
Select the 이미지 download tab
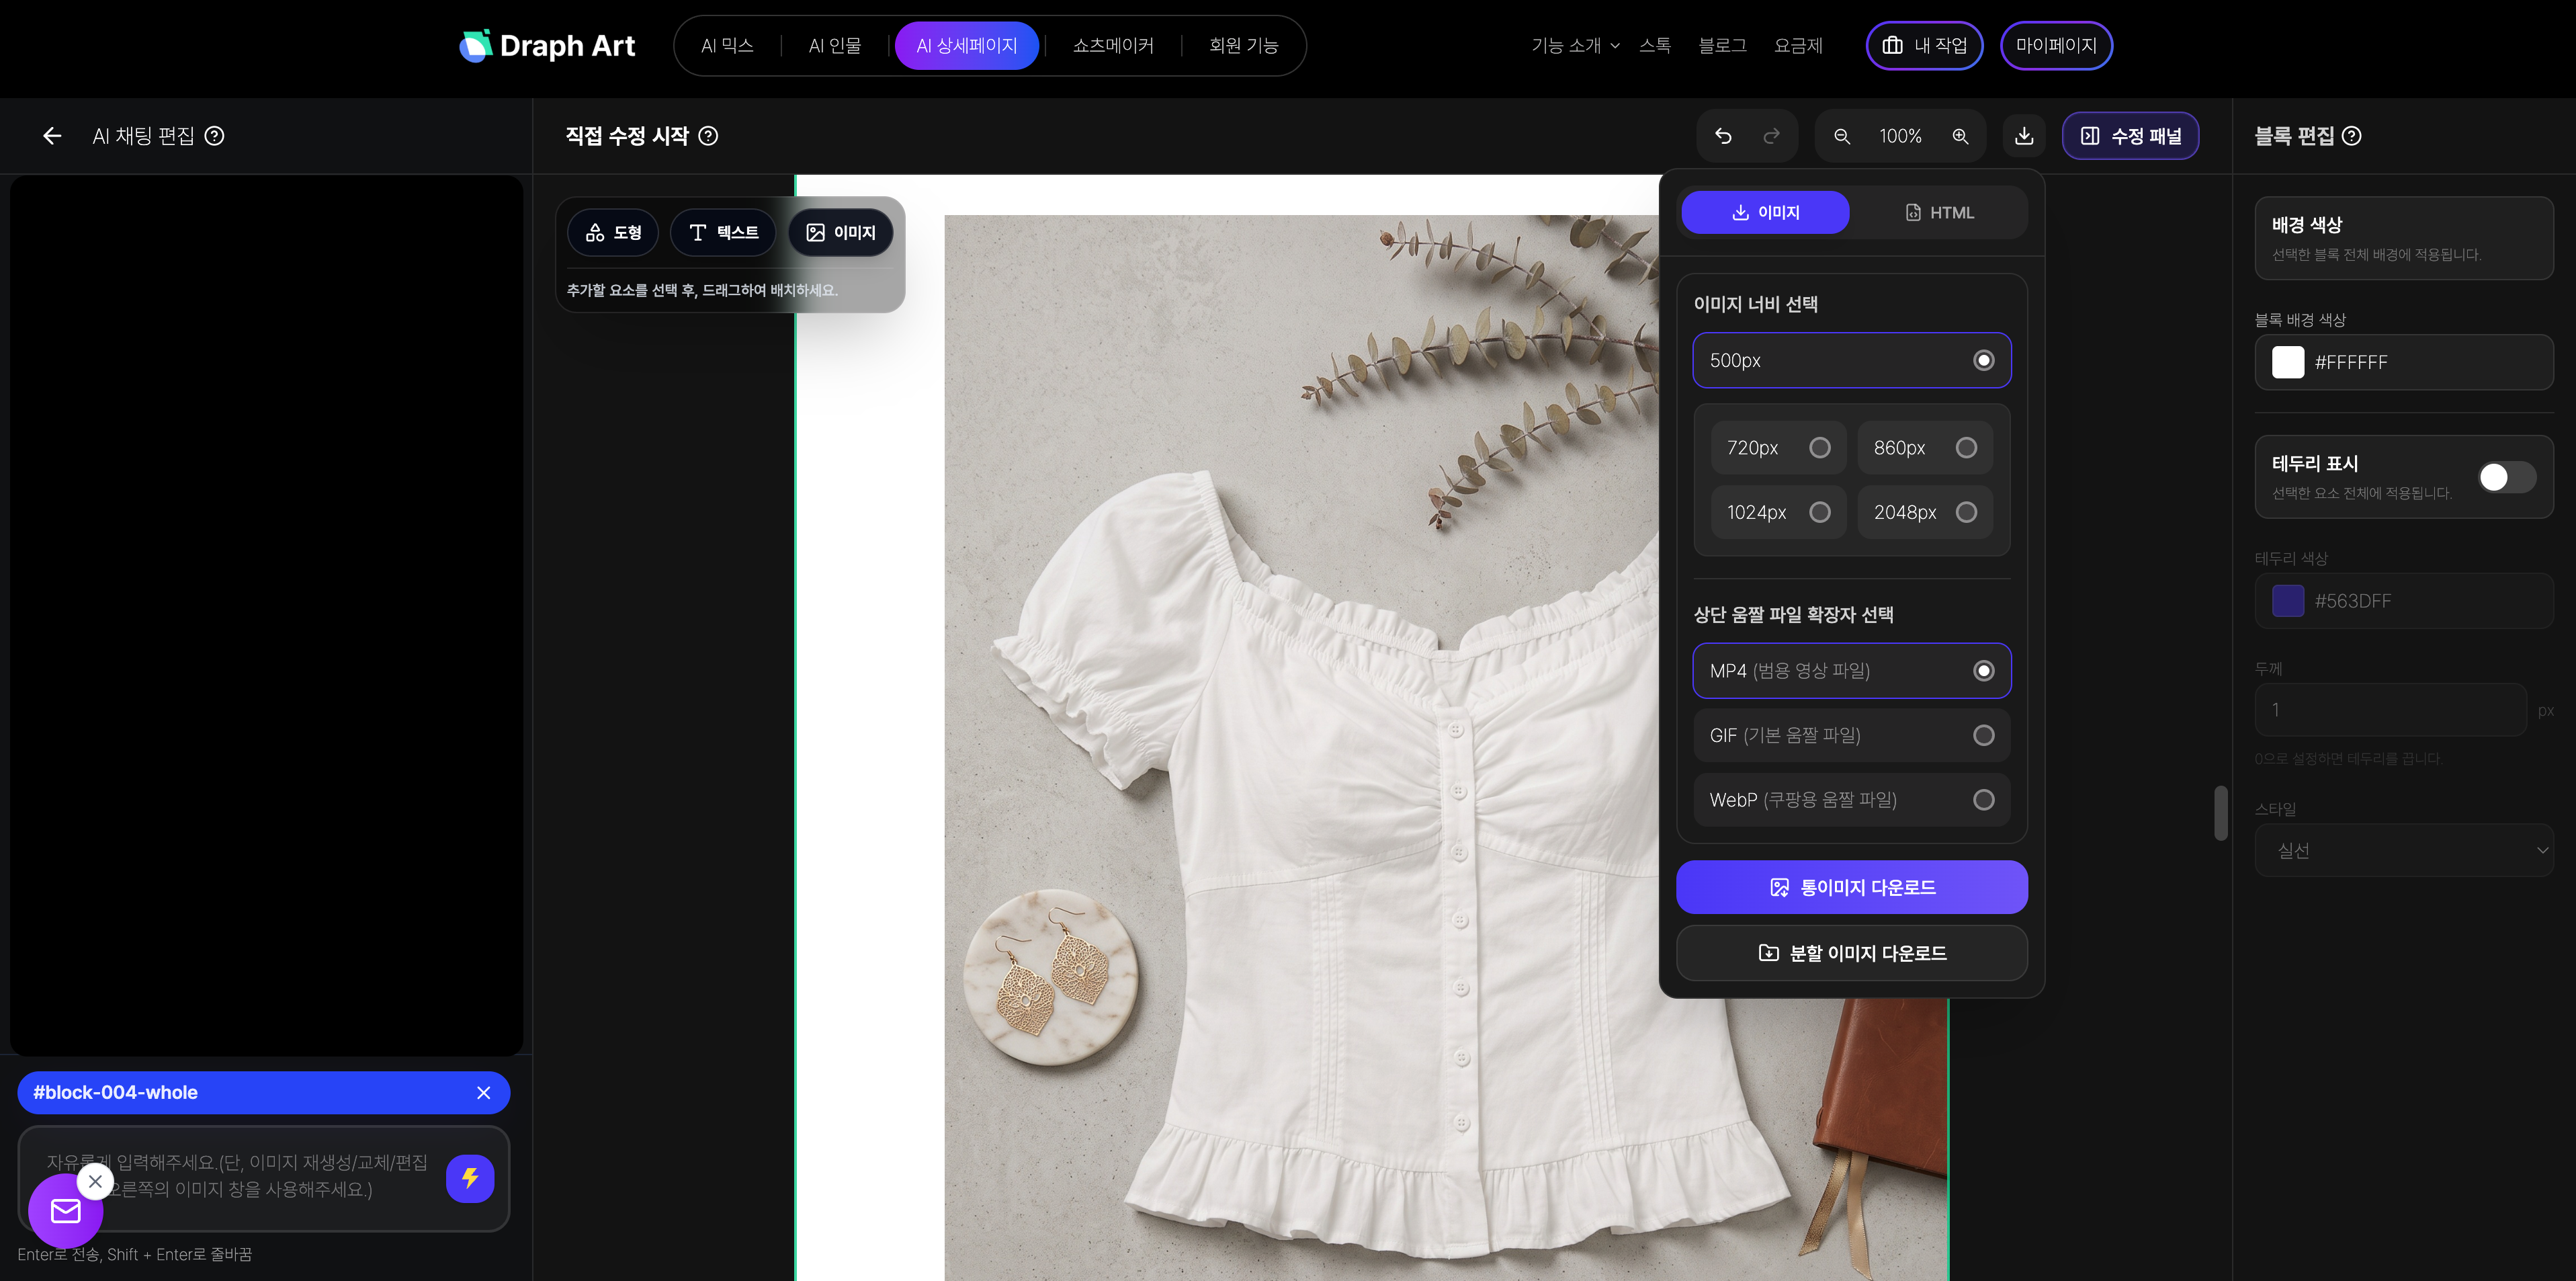pyautogui.click(x=1766, y=213)
